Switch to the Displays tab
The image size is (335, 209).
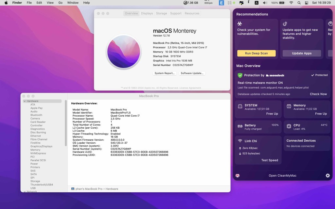147,13
